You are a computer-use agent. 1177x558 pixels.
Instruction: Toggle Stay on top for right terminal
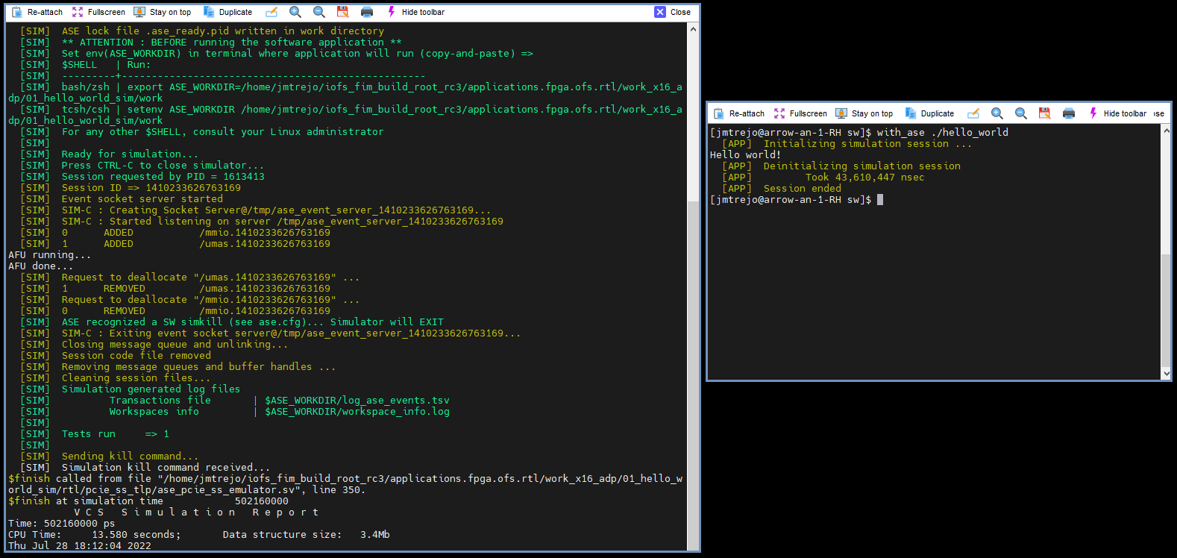tap(864, 113)
